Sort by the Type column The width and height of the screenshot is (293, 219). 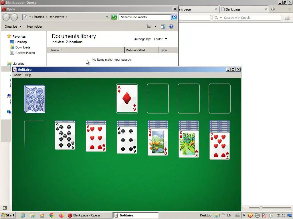tap(168, 50)
